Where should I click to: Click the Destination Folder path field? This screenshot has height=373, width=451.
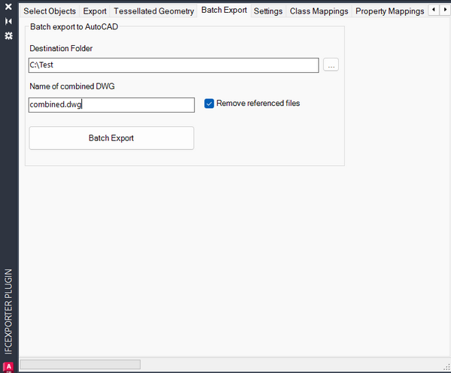pos(174,65)
